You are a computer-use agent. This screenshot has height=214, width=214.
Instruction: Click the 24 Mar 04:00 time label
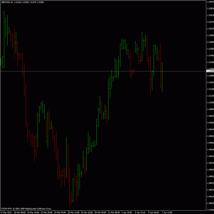tap(60, 213)
